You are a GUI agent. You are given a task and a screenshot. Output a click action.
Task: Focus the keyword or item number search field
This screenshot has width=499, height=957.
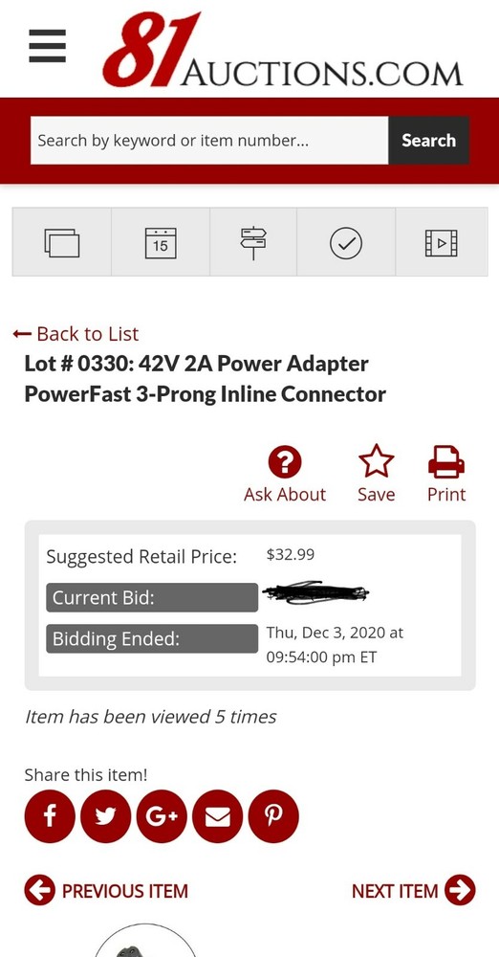click(209, 141)
